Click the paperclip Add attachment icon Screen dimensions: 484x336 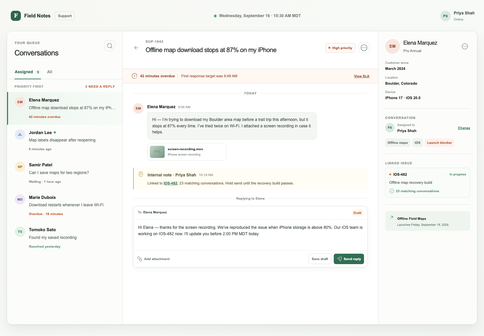pos(140,259)
